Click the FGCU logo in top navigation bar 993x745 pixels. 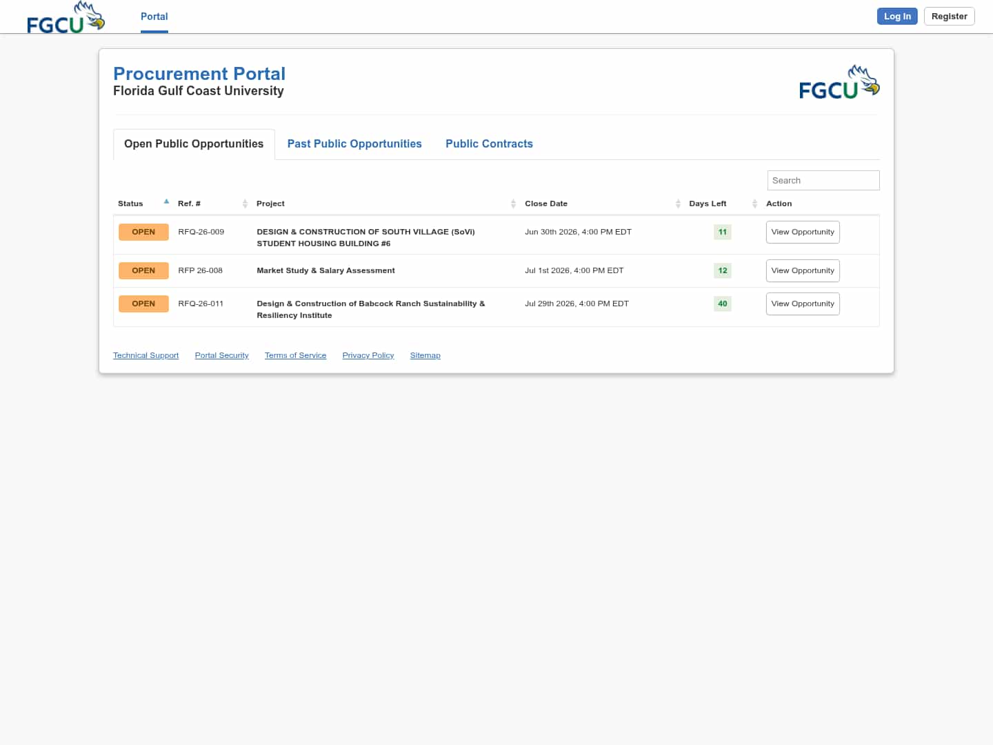(x=66, y=17)
